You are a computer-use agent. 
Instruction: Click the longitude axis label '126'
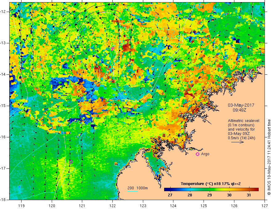(x=234, y=206)
